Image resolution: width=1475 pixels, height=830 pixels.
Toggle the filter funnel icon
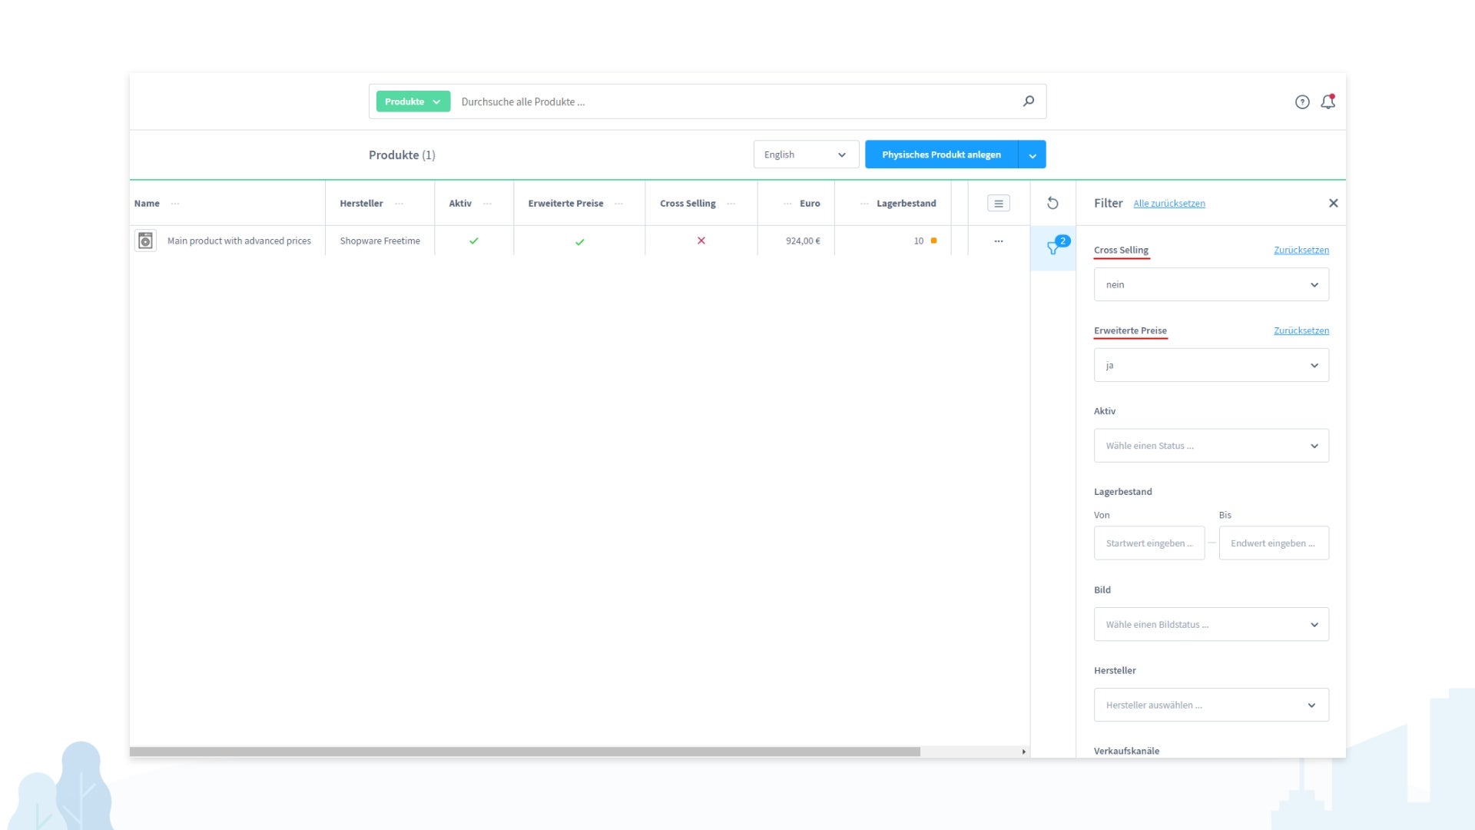click(x=1053, y=247)
